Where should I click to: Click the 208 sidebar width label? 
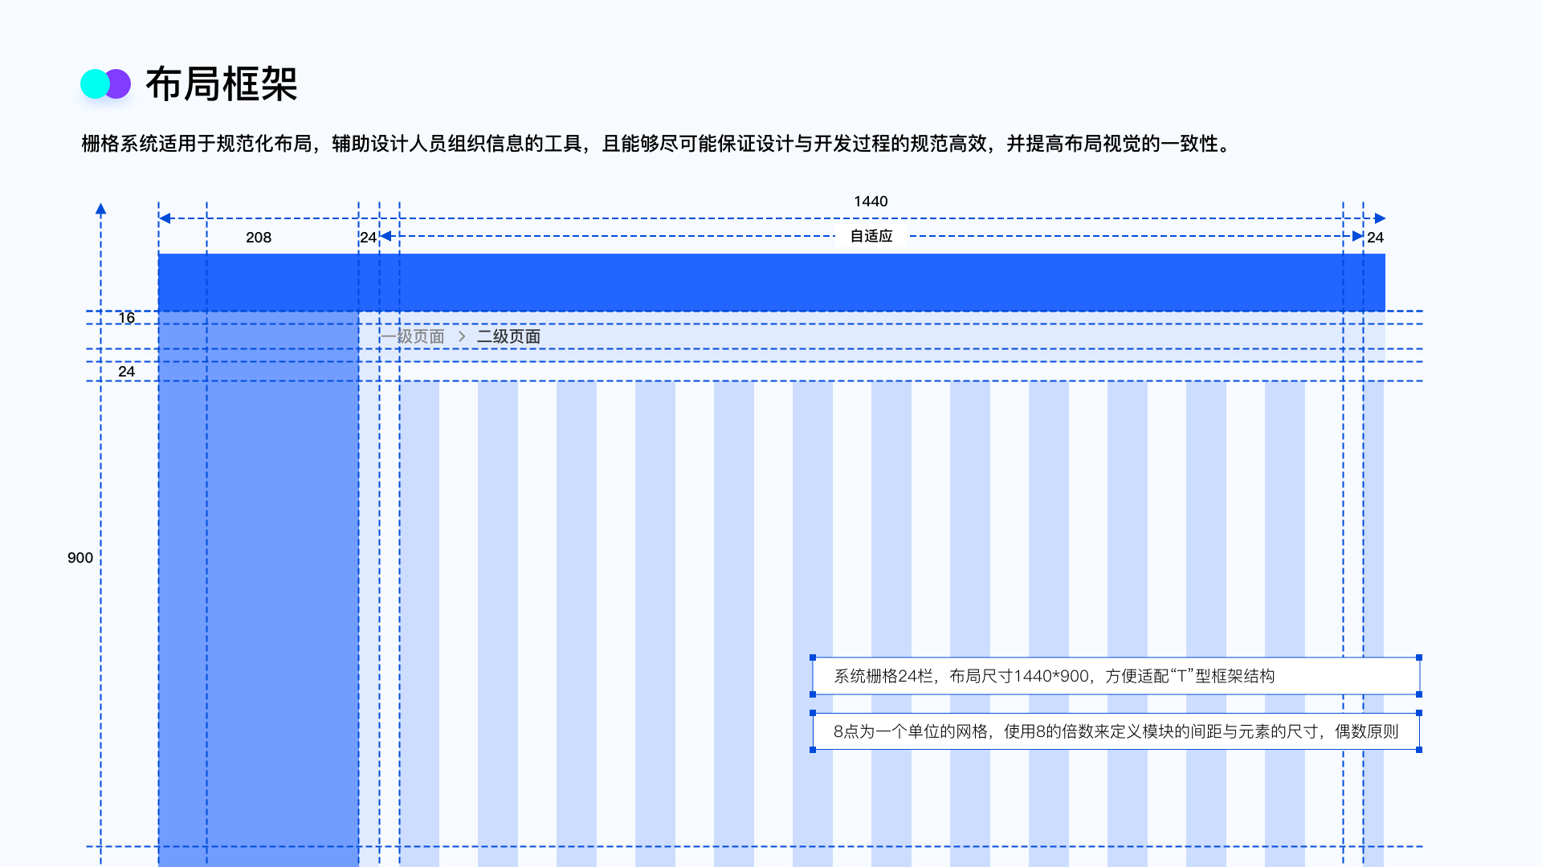coord(258,238)
